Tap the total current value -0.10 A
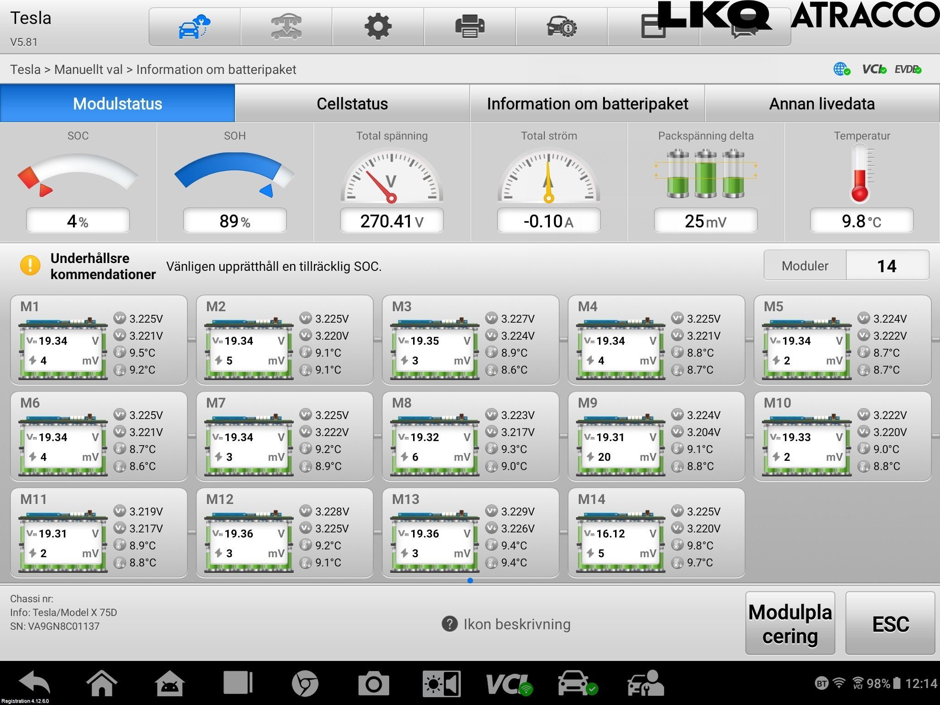The height and width of the screenshot is (705, 940). pyautogui.click(x=548, y=221)
